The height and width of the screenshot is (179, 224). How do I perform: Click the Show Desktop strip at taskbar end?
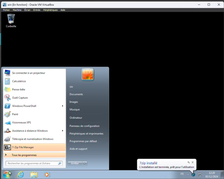coord(222,174)
